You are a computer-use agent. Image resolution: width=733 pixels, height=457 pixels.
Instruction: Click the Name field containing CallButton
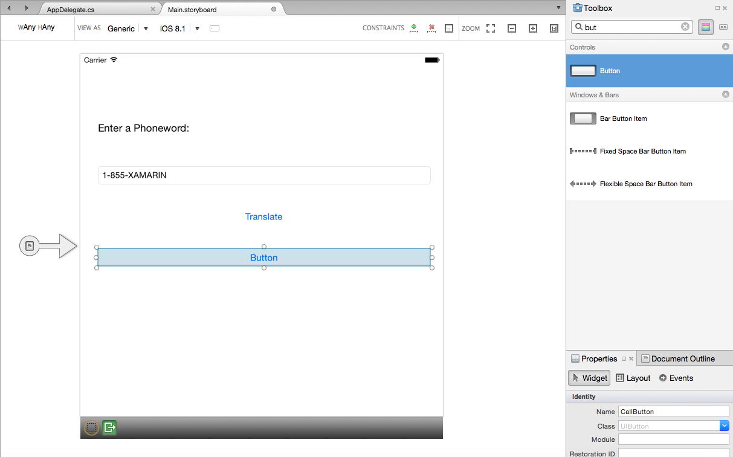(673, 412)
